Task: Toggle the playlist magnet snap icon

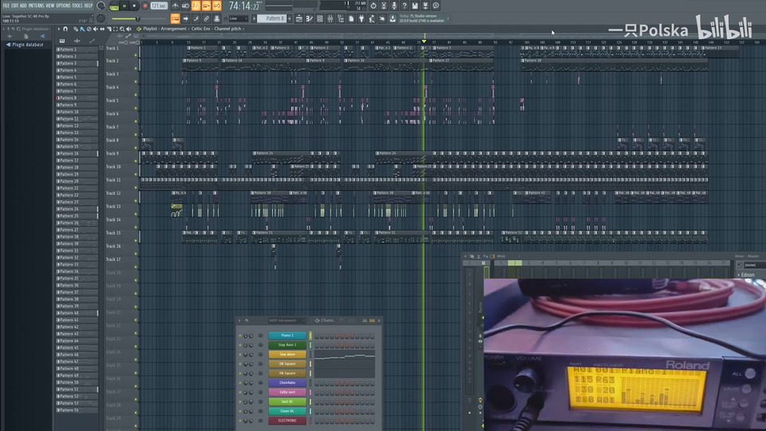Action: 65,29
